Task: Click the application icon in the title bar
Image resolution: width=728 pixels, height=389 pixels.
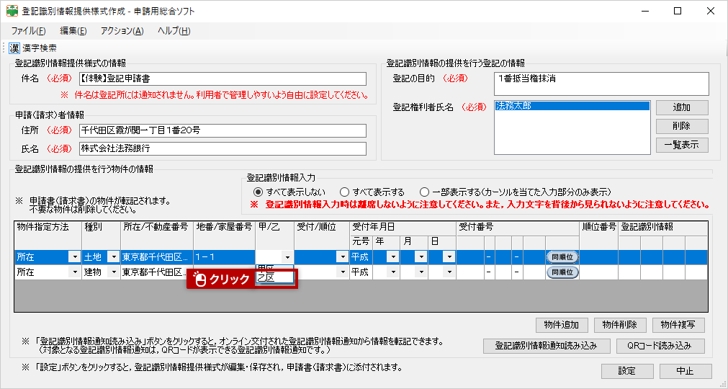Action: (12, 11)
